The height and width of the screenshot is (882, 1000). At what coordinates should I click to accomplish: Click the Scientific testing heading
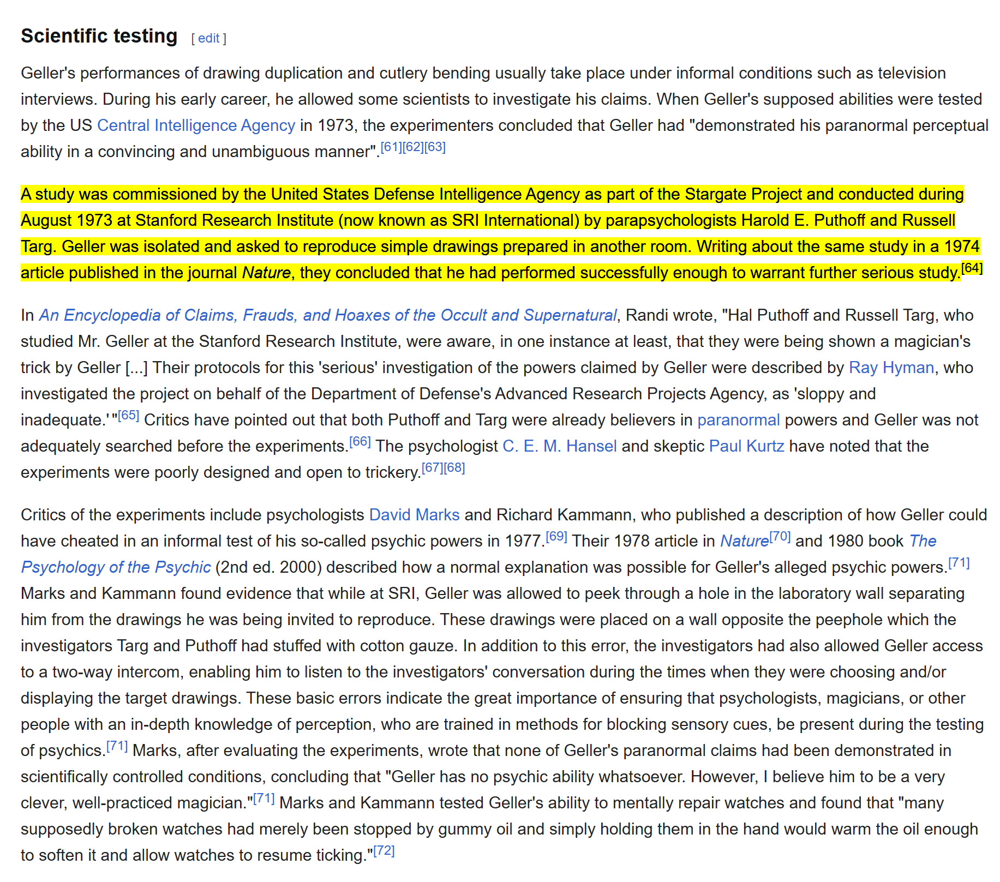click(x=99, y=36)
